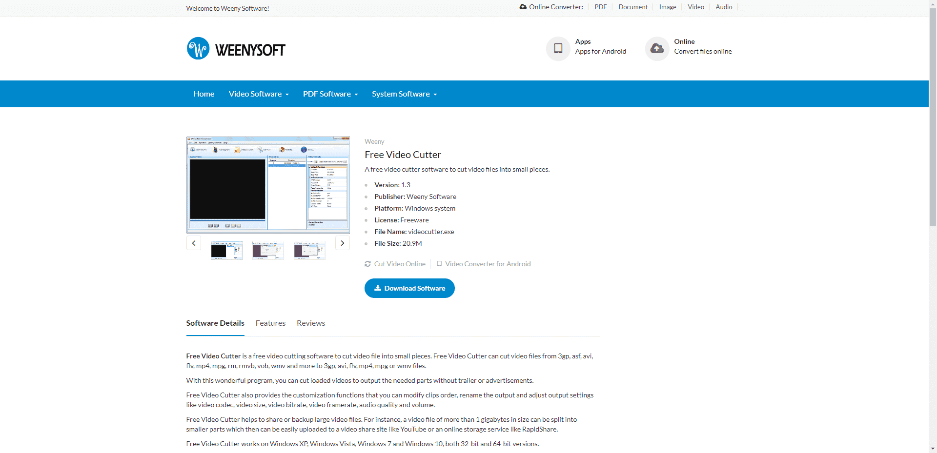The image size is (937, 453).
Task: Click the sync icon beside Cut Video Online
Action: [x=367, y=264]
